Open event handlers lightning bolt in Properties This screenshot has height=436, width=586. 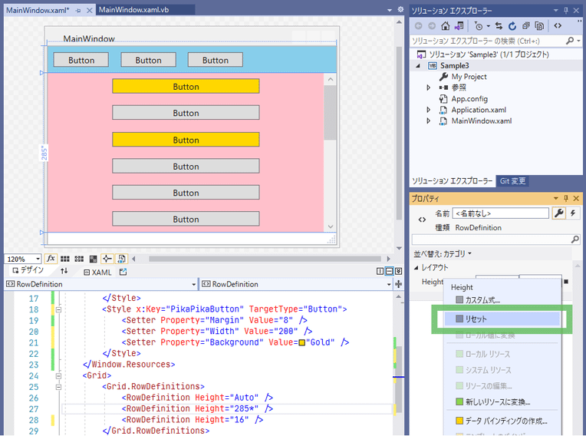coord(573,213)
